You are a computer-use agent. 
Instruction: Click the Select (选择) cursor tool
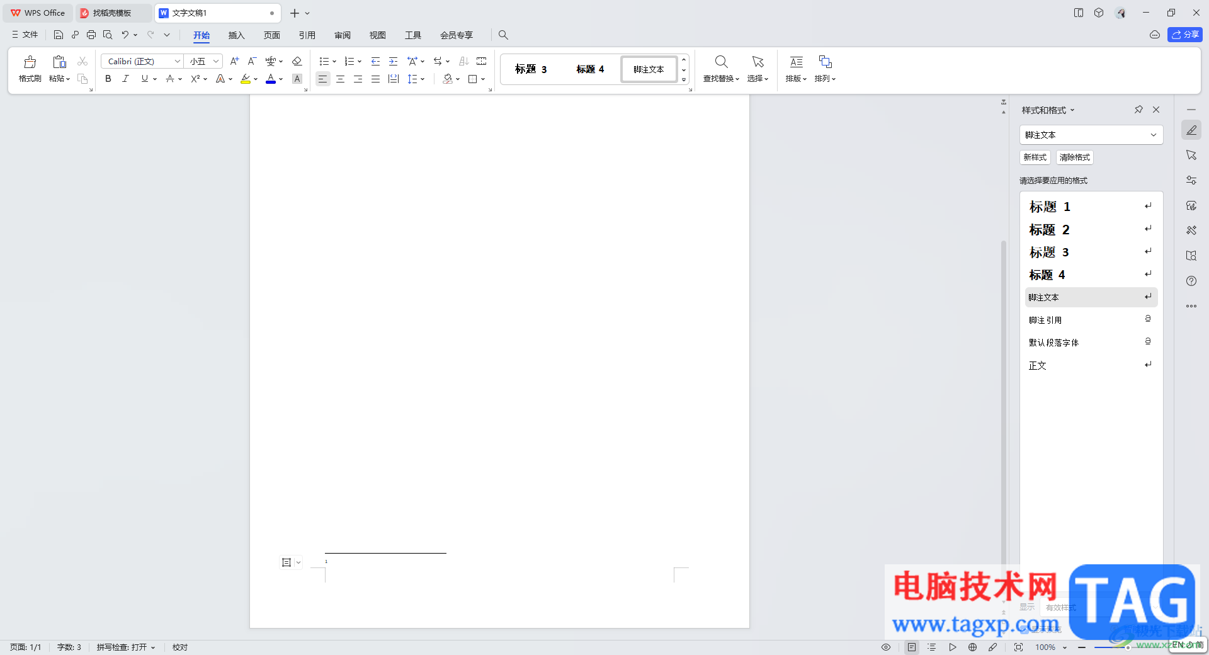758,69
